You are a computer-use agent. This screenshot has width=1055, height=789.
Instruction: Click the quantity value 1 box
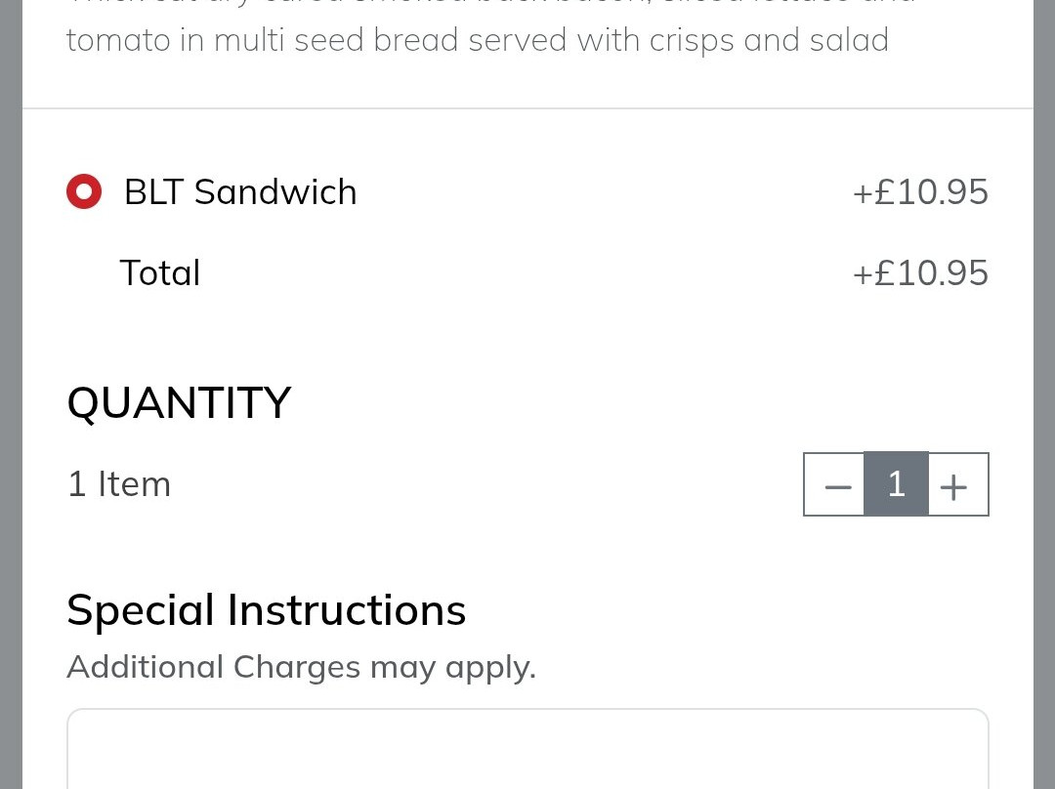point(897,484)
